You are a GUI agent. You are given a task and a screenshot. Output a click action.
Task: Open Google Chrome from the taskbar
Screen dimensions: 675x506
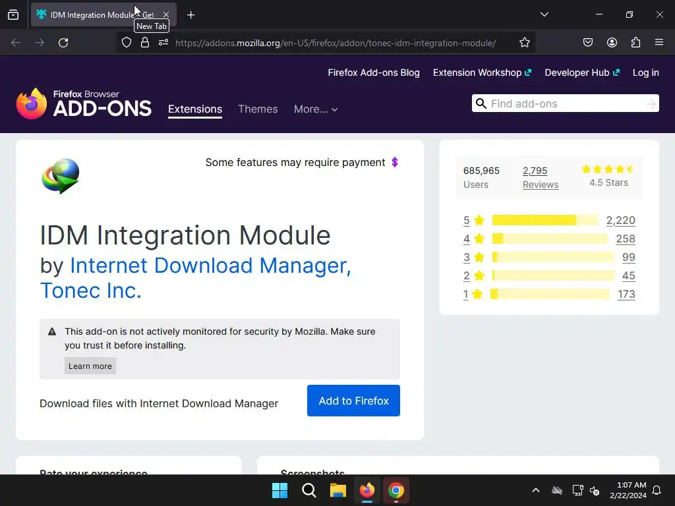[396, 490]
